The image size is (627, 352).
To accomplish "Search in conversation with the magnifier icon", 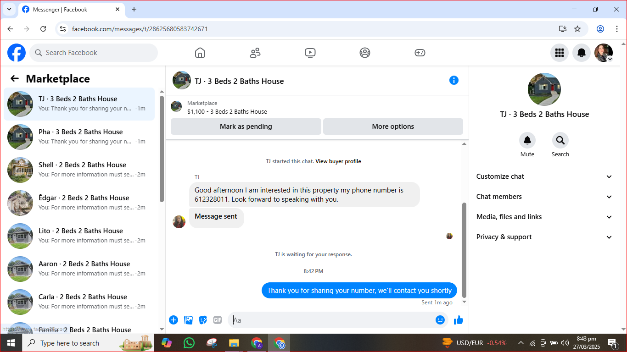I will pyautogui.click(x=560, y=140).
